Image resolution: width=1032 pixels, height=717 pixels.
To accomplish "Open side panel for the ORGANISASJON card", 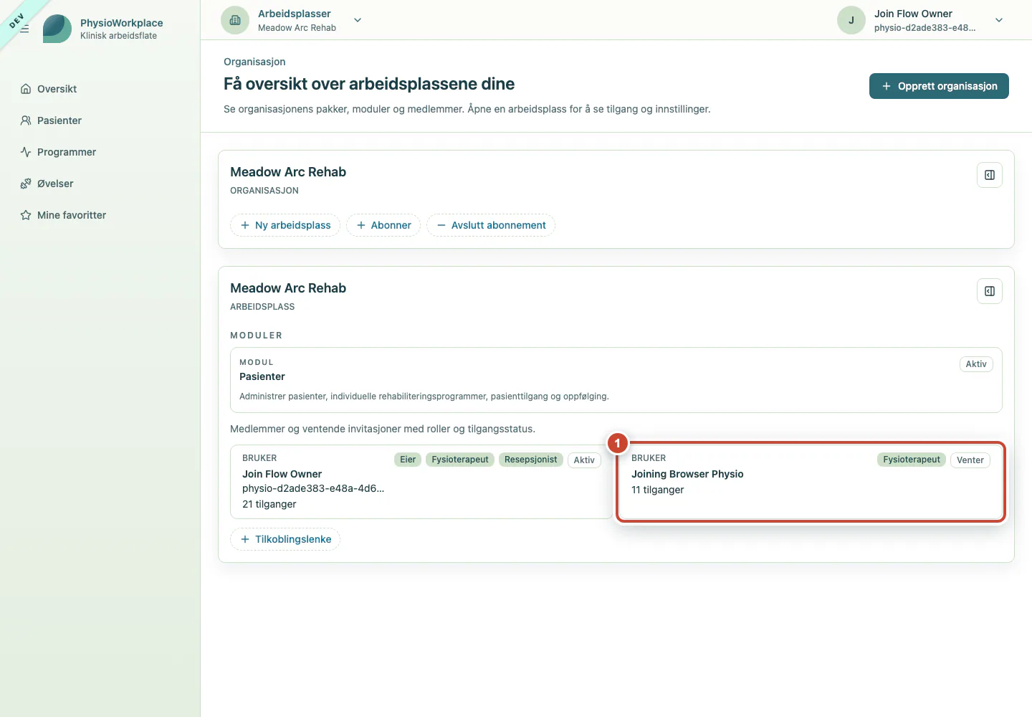I will [990, 175].
